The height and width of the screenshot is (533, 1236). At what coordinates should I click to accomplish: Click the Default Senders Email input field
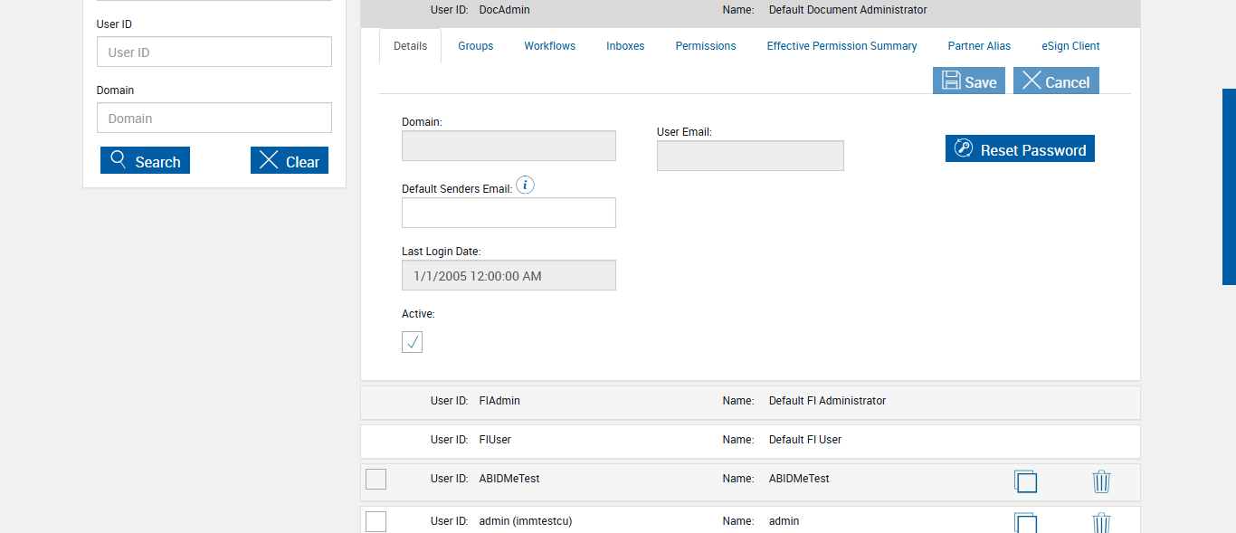[x=509, y=213]
